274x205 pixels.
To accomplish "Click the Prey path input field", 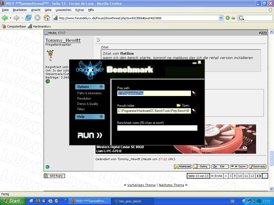I will point(154,93).
